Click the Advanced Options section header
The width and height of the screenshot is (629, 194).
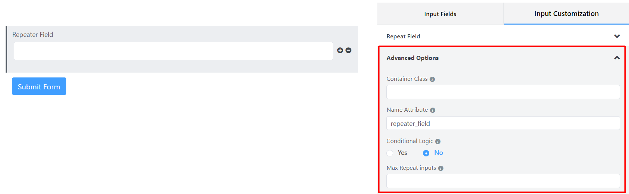coord(413,58)
